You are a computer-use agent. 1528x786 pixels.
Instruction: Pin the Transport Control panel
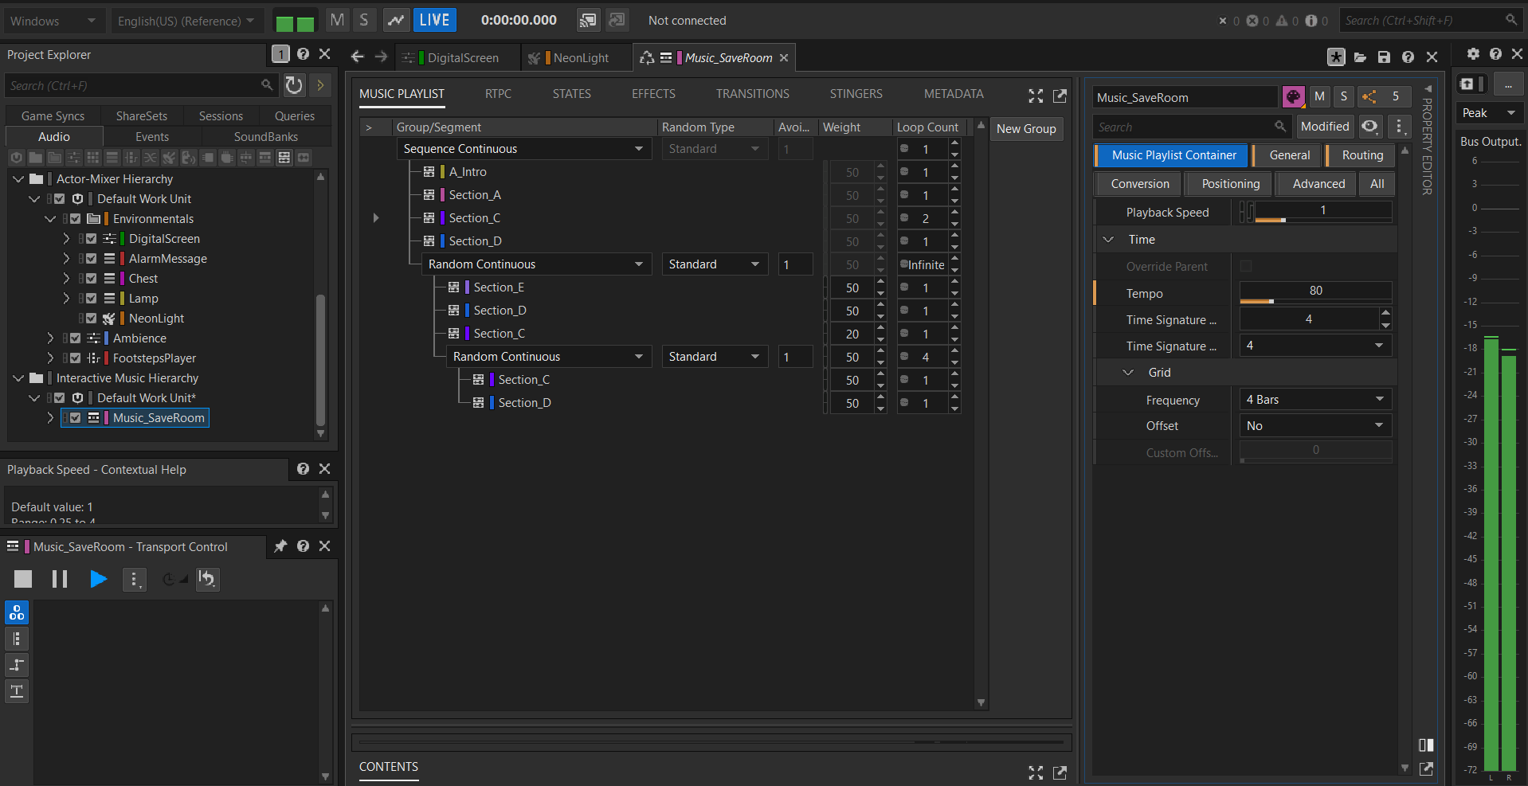coord(280,546)
